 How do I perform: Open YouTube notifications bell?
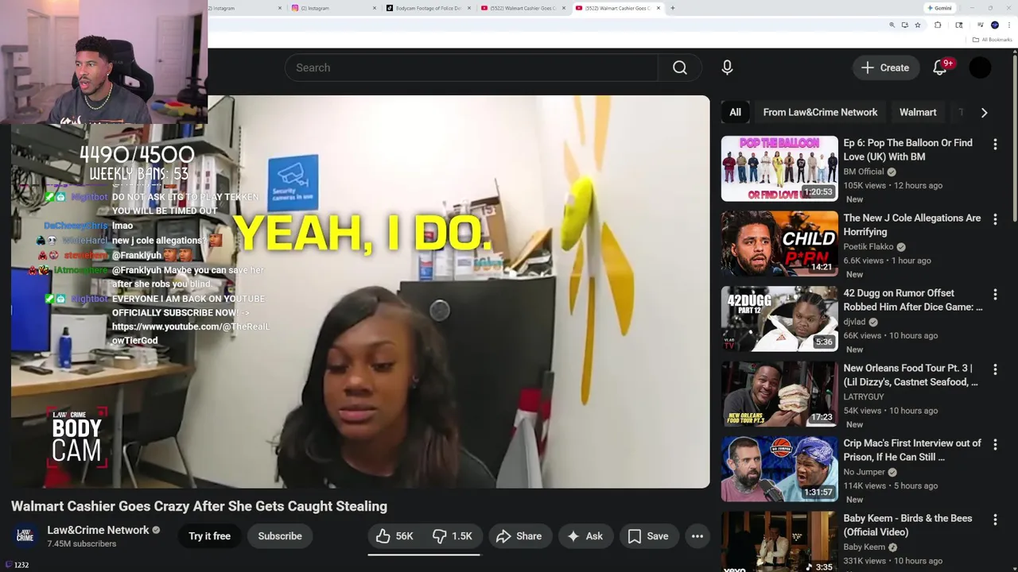click(940, 68)
